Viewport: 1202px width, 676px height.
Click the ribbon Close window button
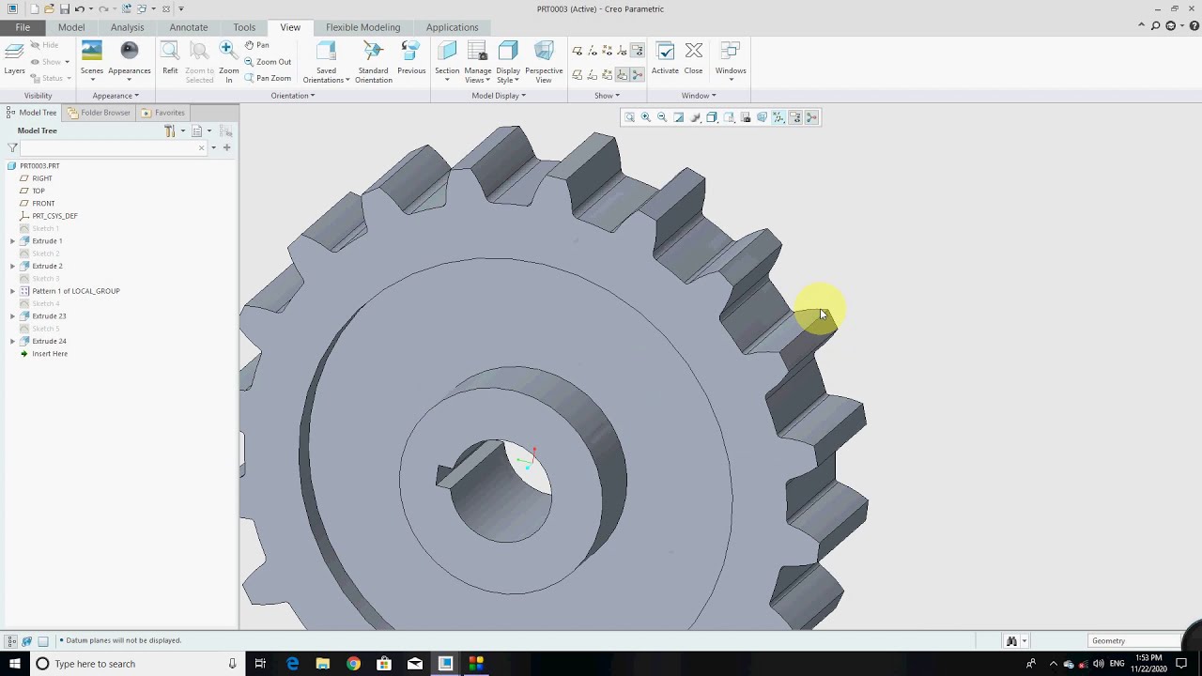[x=693, y=58]
